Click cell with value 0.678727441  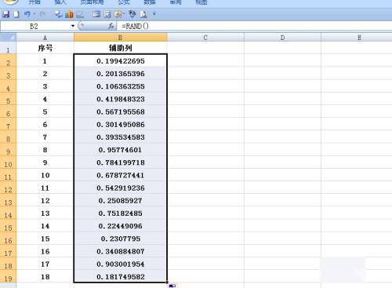(x=120, y=175)
